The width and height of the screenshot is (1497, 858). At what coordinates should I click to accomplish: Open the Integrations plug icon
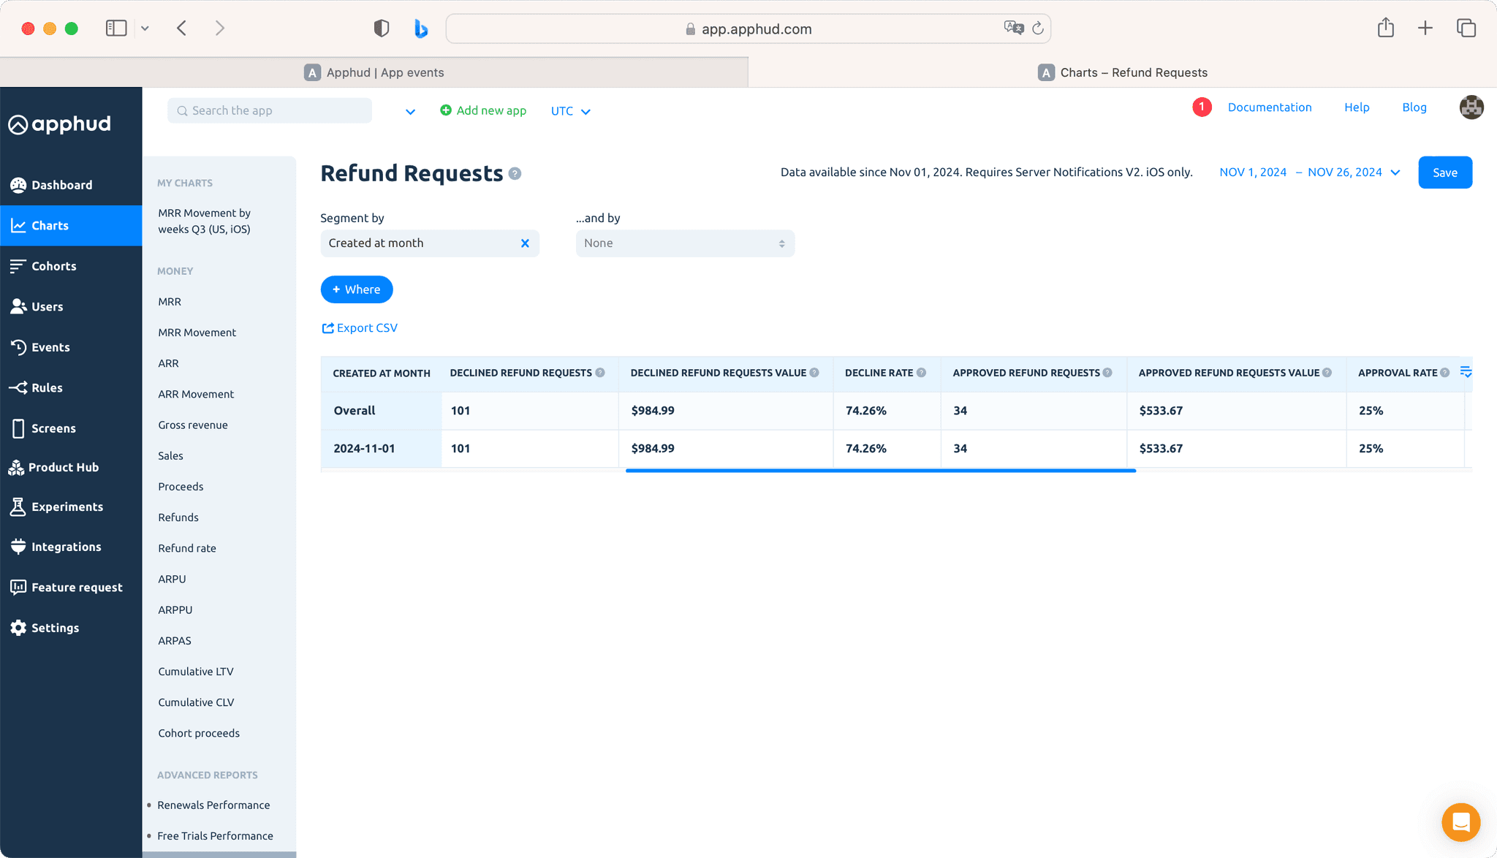(18, 547)
